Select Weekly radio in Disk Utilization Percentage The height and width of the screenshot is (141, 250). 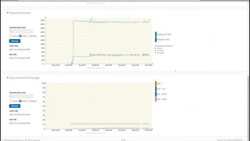29,101
